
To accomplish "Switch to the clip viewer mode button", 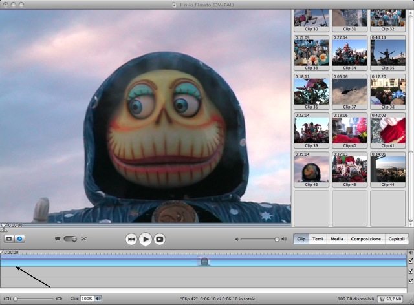I will point(9,239).
